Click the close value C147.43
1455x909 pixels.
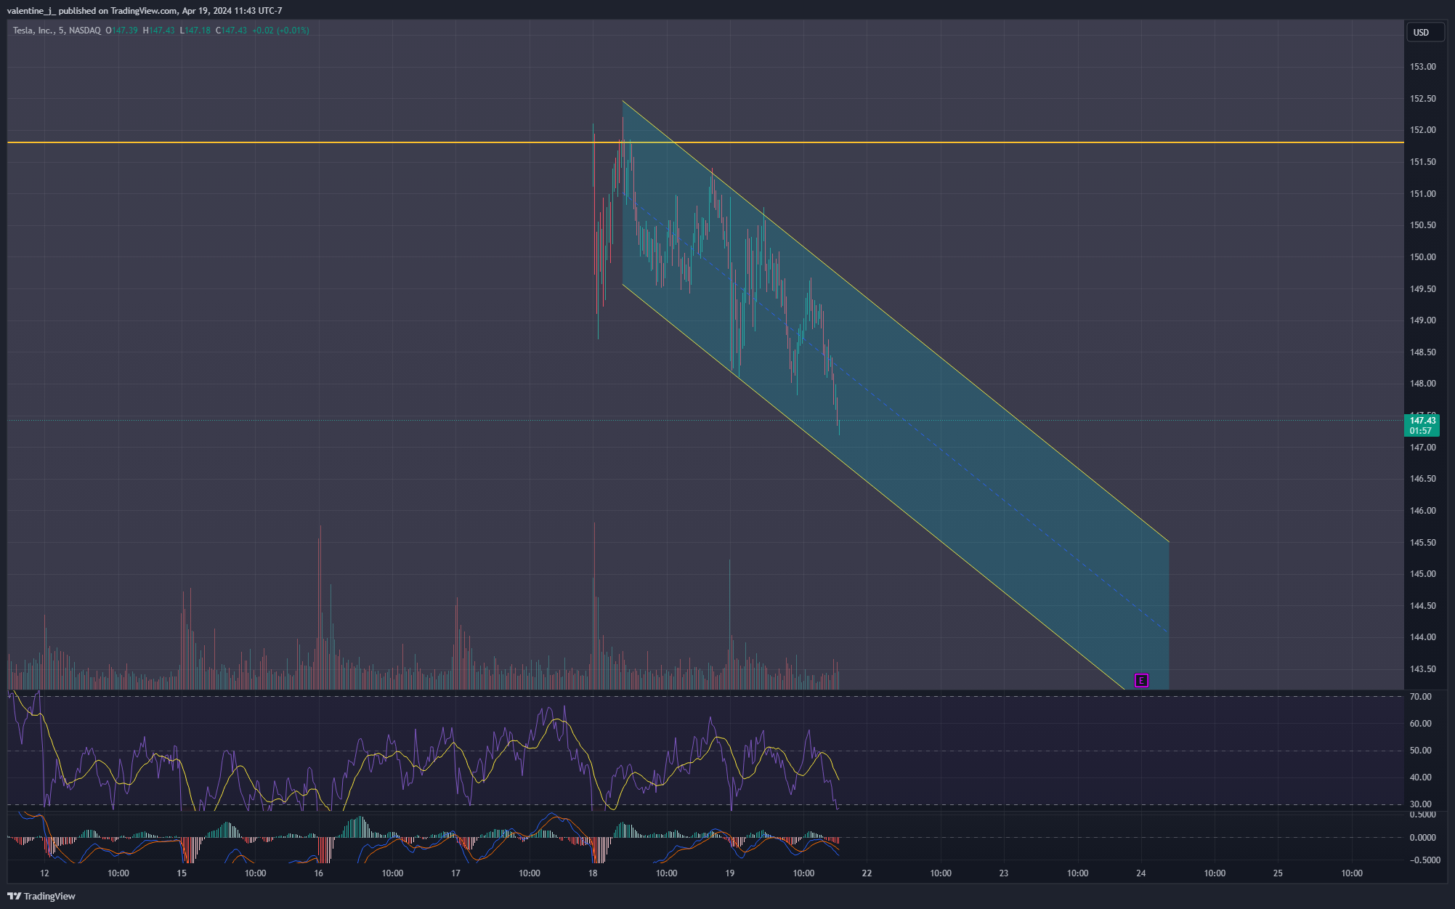point(231,31)
